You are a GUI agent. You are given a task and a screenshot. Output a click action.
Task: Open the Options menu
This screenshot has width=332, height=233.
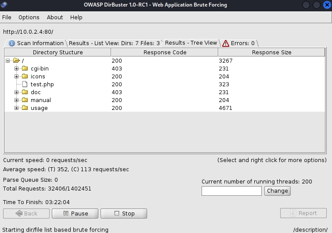pos(29,17)
